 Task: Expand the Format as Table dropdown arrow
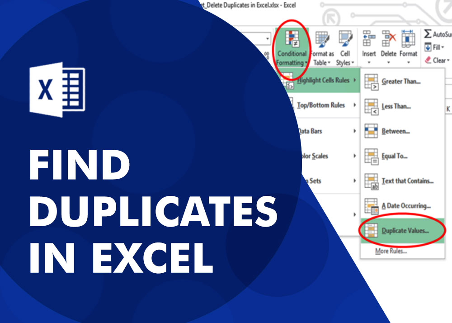tap(329, 62)
